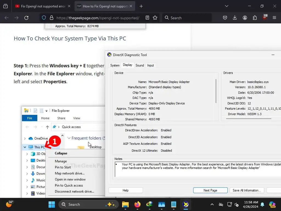This screenshot has height=211, width=281.
Task: Open File Explorer from taskbar
Action: (x=125, y=204)
